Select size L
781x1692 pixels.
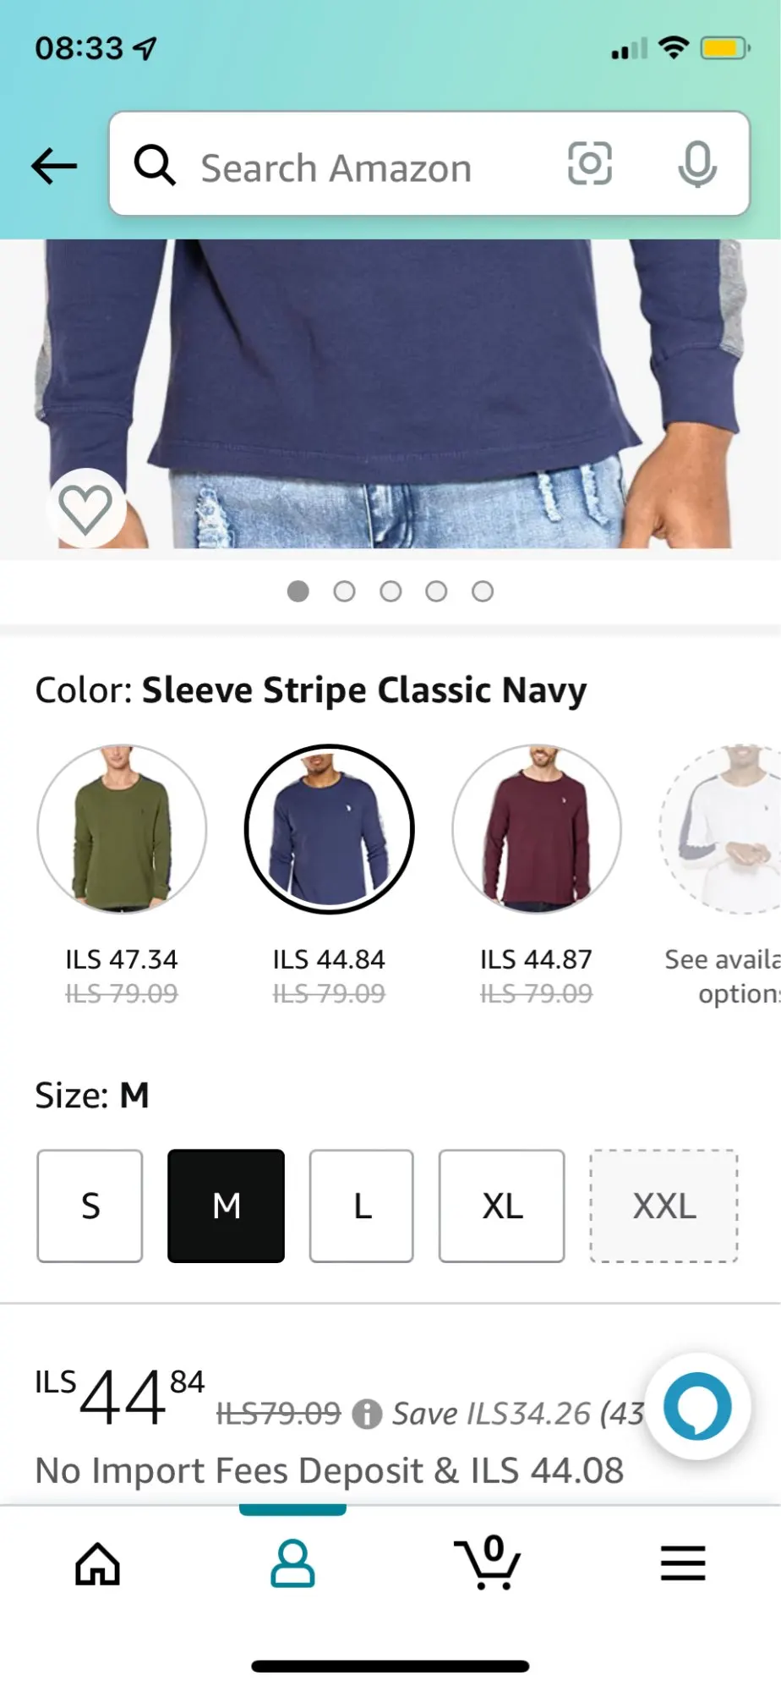[x=362, y=1206]
